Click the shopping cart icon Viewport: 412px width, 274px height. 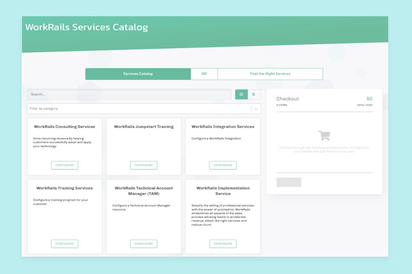pos(324,135)
